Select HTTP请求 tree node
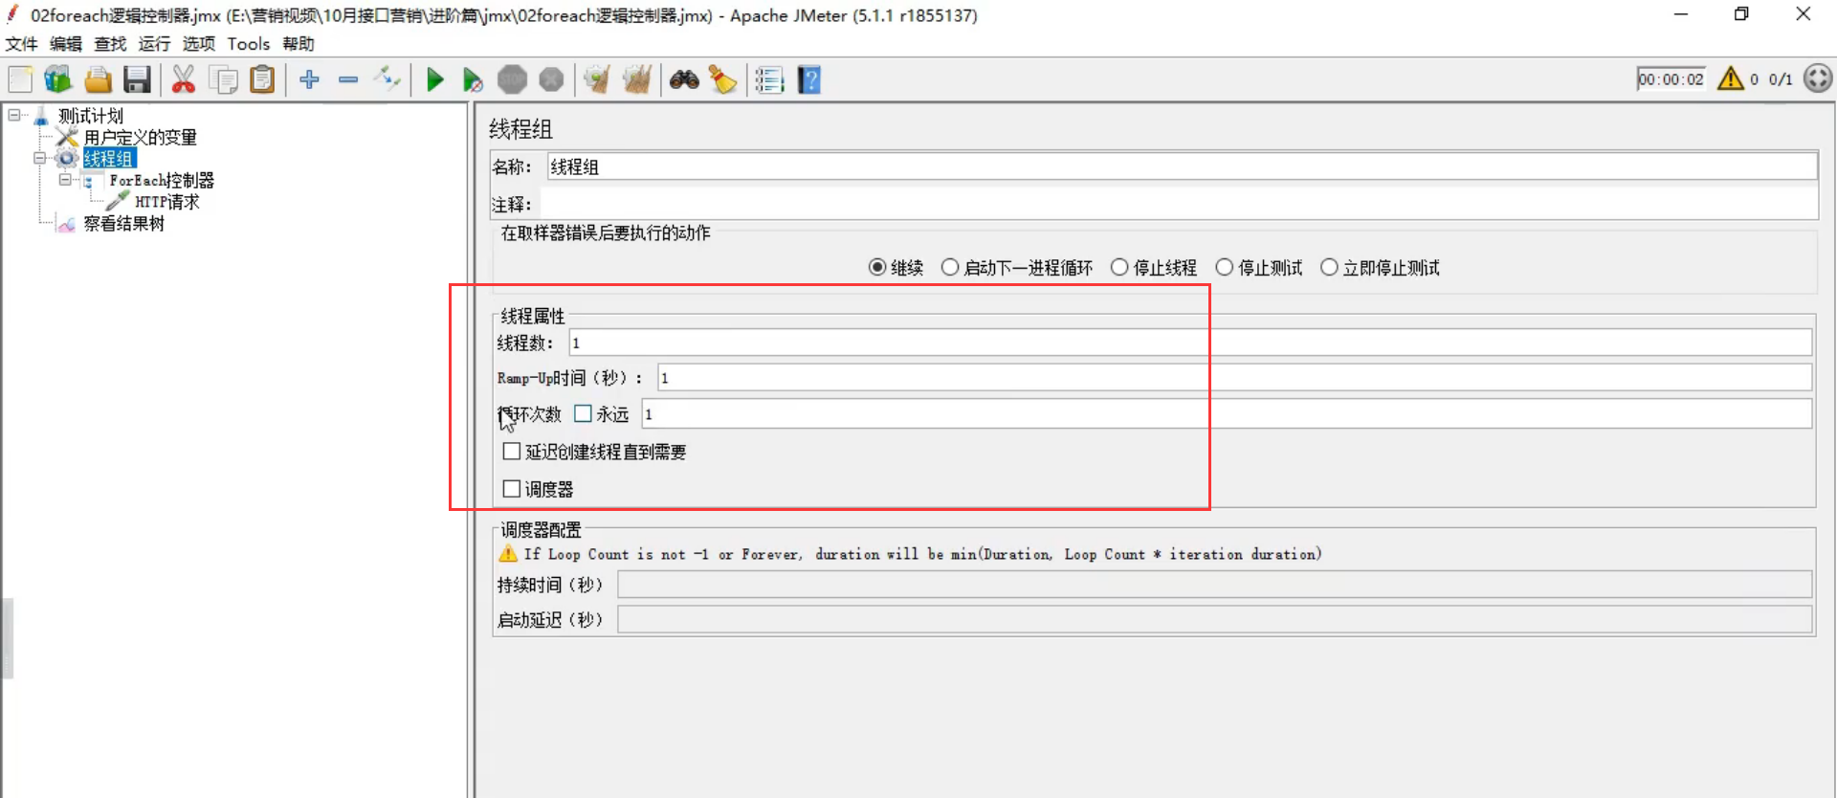 coord(167,202)
